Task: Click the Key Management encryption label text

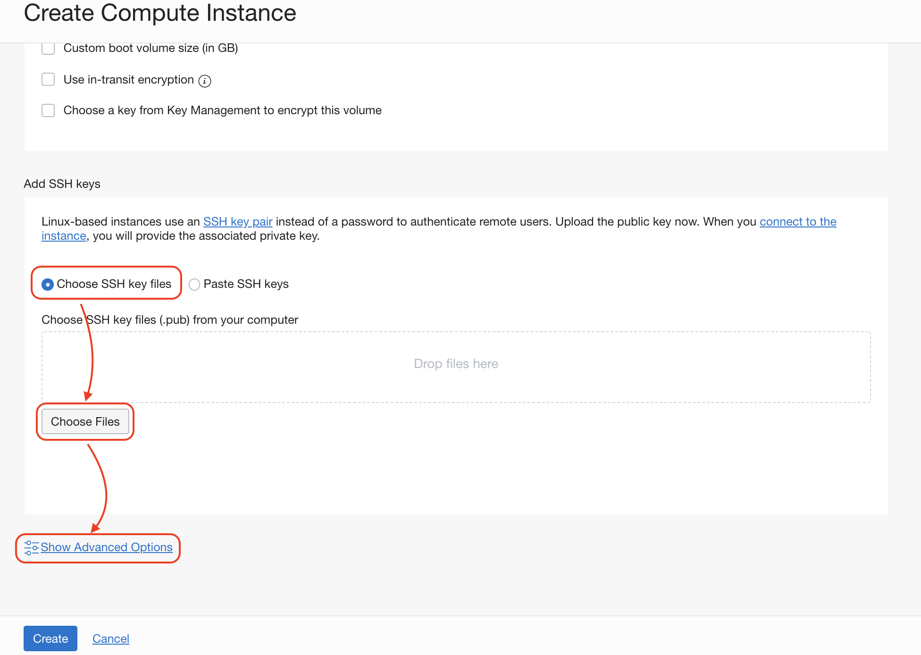Action: coord(222,110)
